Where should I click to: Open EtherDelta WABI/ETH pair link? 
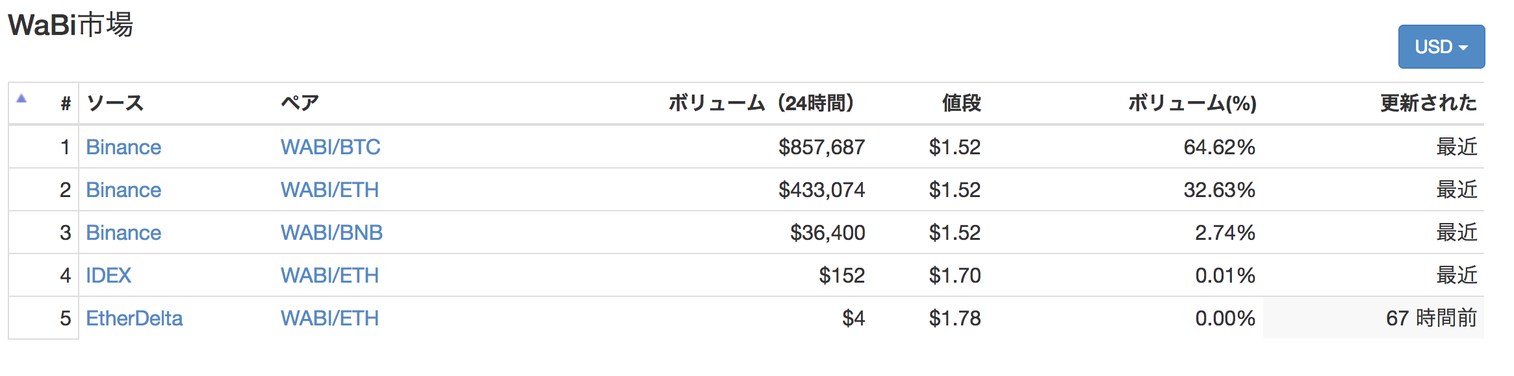(x=329, y=318)
